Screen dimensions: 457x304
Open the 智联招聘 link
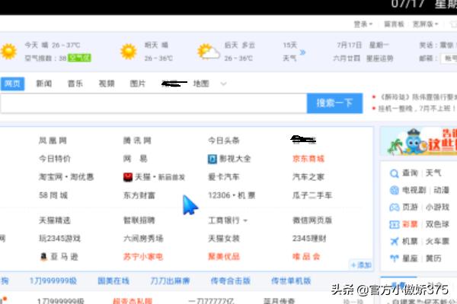pyautogui.click(x=139, y=220)
